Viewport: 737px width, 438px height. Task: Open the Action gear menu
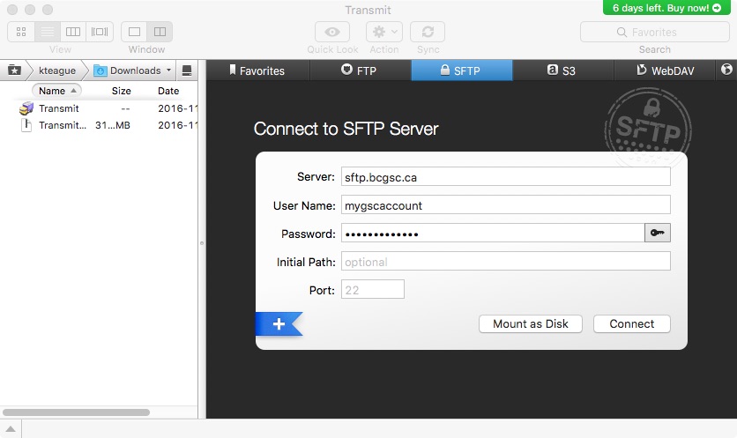click(384, 32)
